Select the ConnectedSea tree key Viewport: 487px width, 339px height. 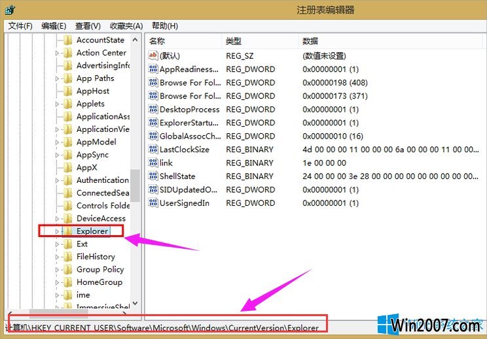tap(103, 193)
